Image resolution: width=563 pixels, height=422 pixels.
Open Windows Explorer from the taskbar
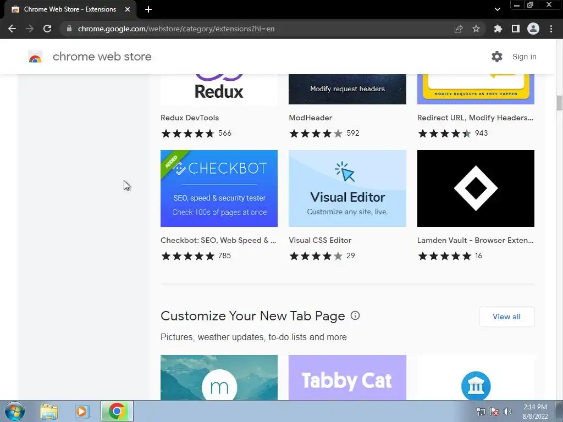(x=49, y=411)
